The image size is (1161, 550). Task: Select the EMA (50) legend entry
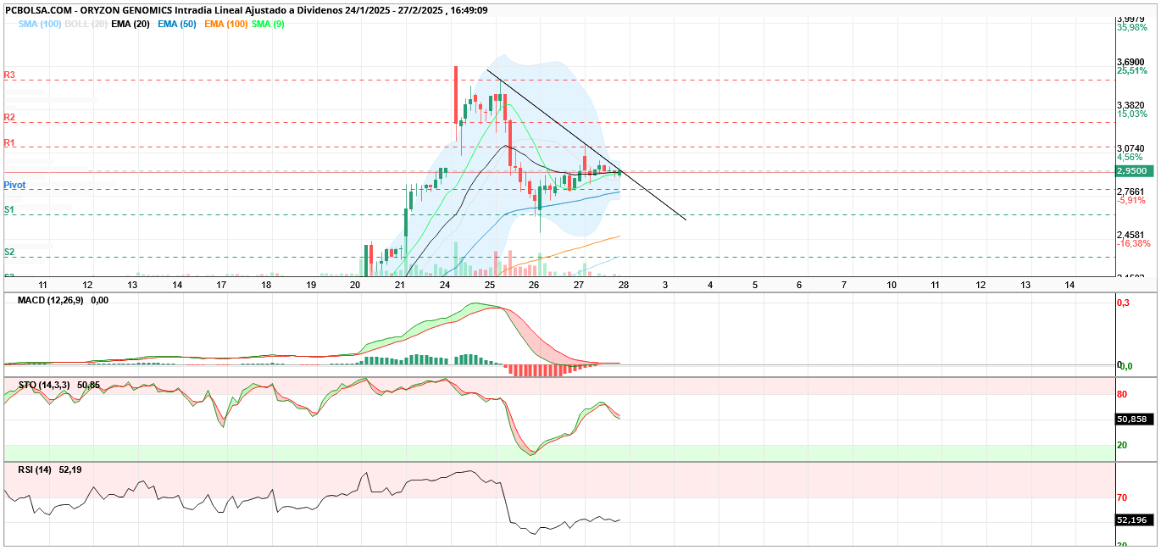pyautogui.click(x=176, y=25)
